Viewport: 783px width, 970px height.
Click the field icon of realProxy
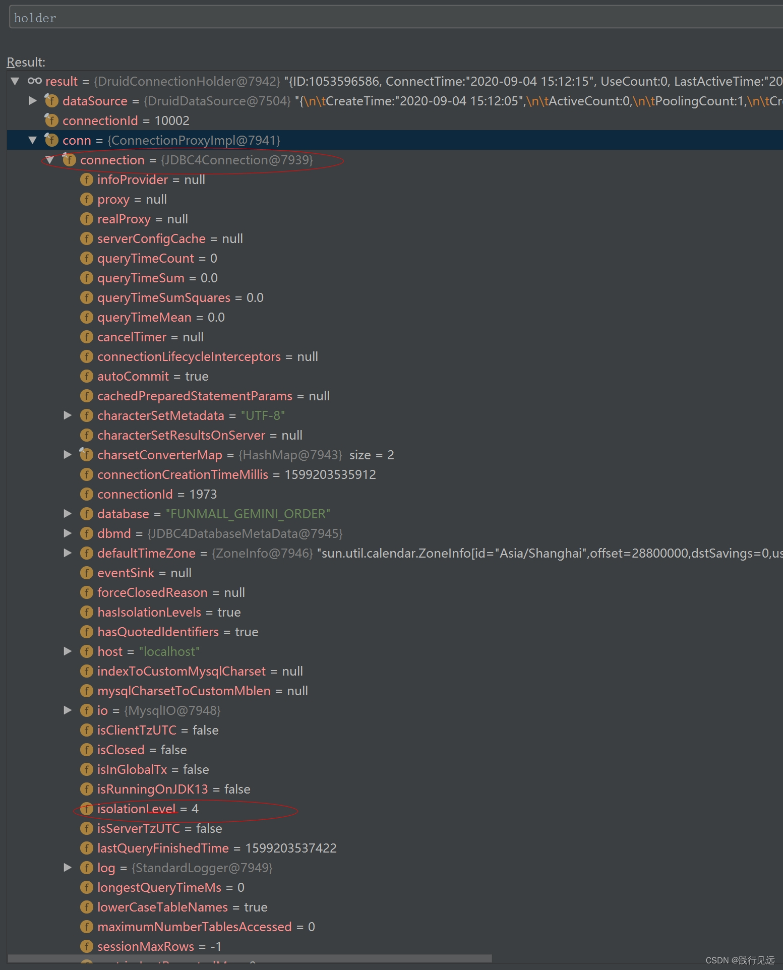coord(87,219)
